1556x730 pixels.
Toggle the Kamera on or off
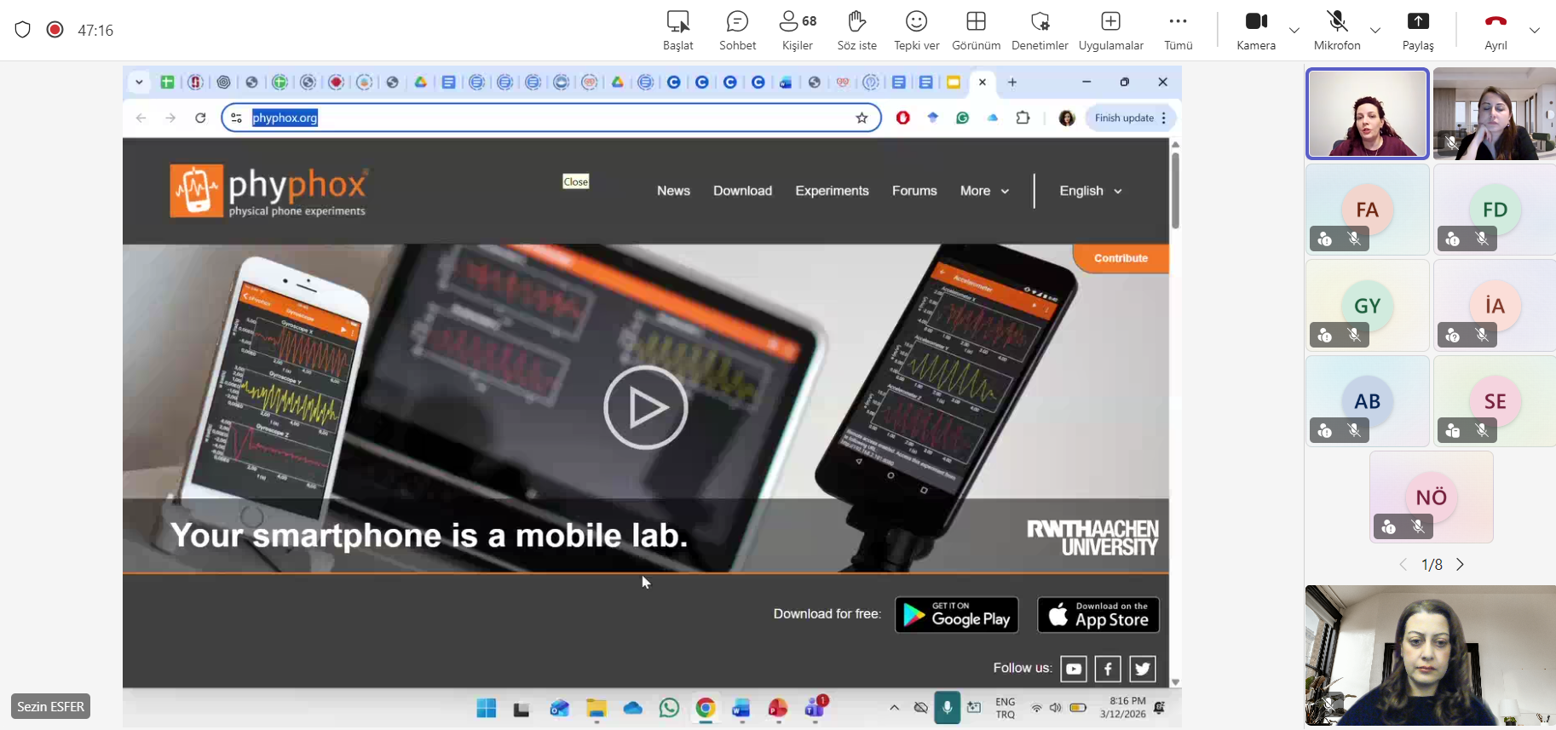click(1256, 30)
